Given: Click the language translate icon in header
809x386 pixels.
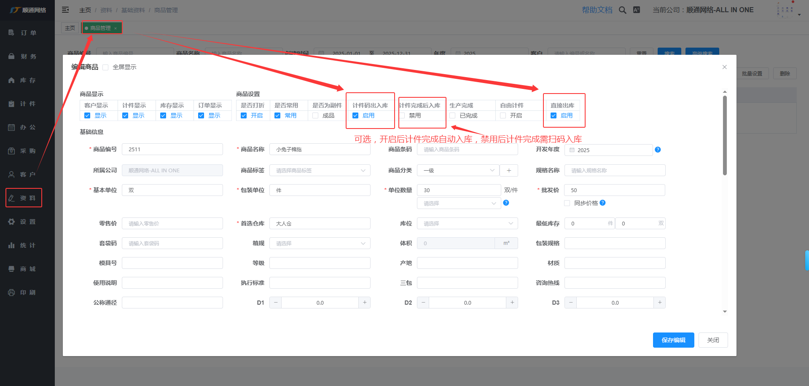Looking at the screenshot, I should point(637,10).
